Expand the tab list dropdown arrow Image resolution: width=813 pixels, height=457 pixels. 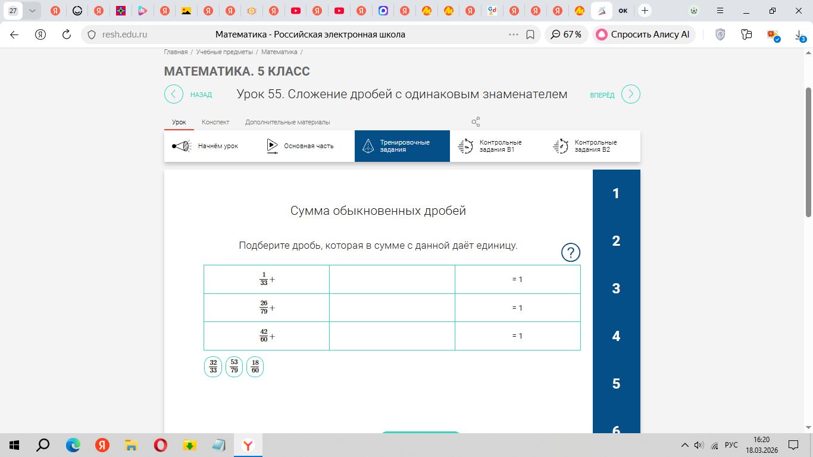coord(32,11)
